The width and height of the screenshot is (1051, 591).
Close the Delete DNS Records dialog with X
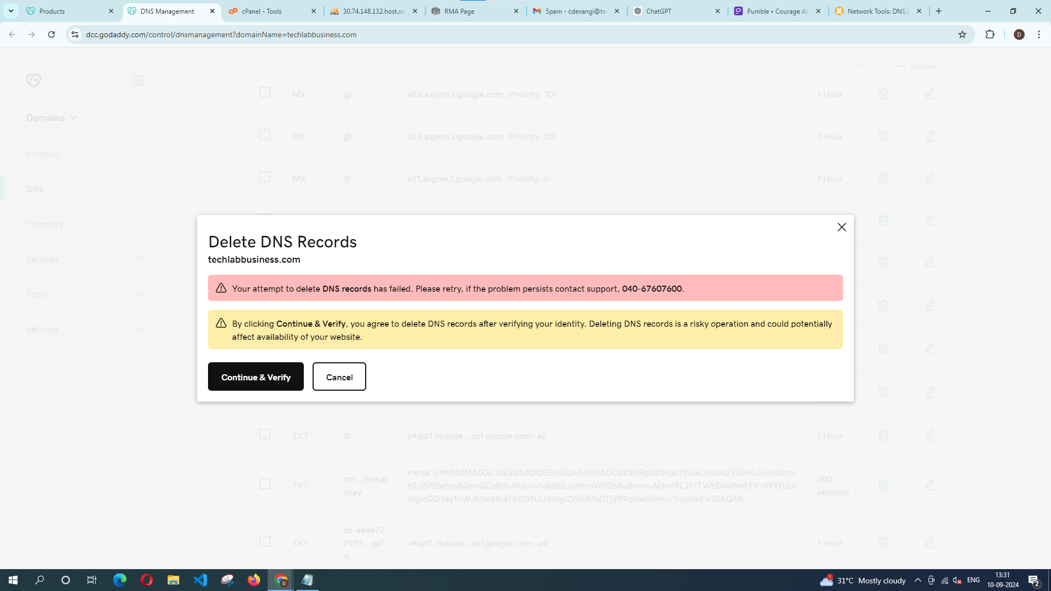(x=841, y=227)
